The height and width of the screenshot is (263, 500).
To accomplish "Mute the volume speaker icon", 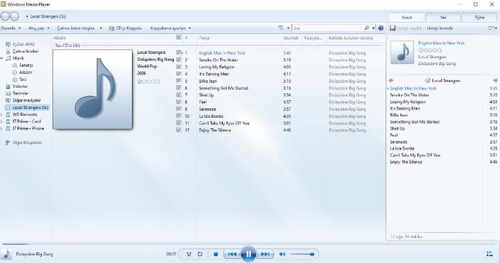I will (x=282, y=254).
